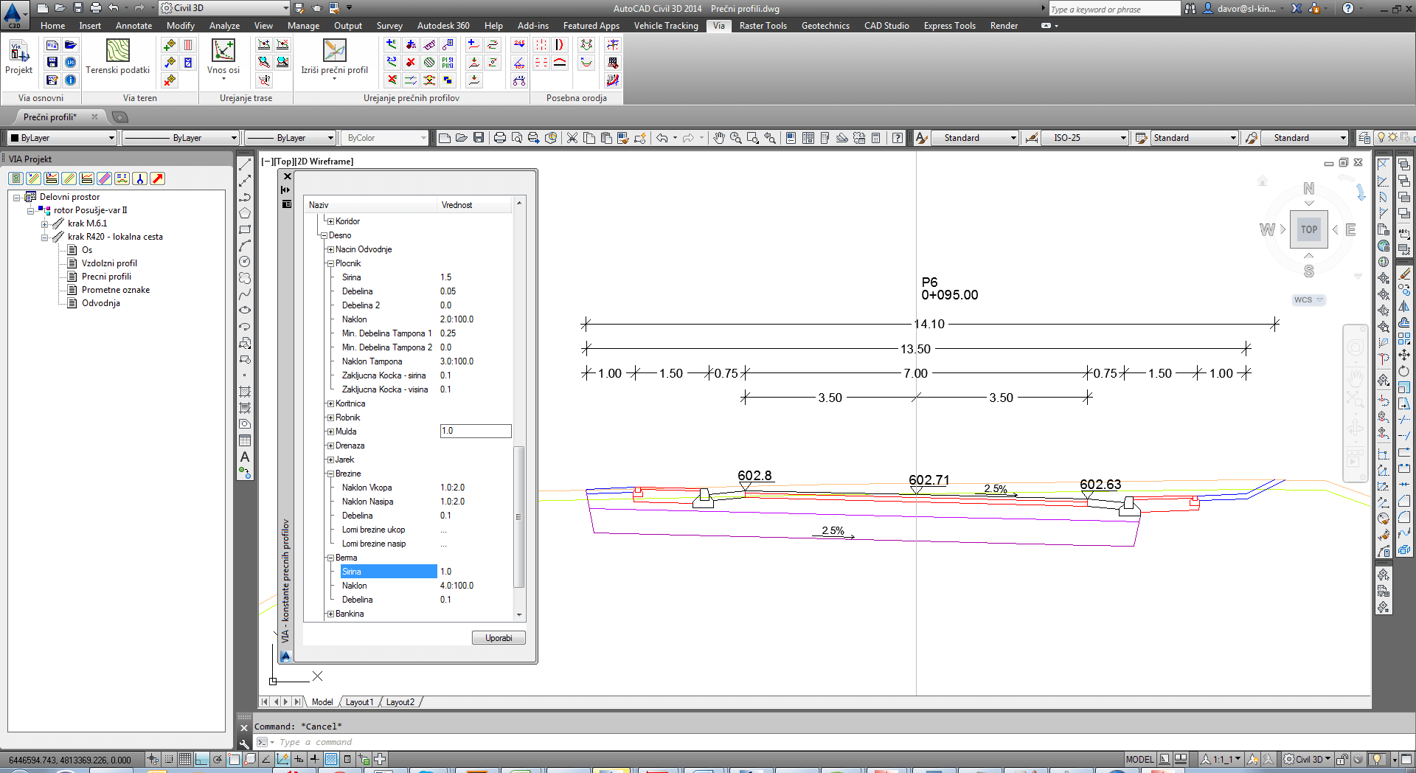Viewport: 1416px width, 773px height.
Task: Click the Izriši prečni profil button
Action: pos(334,57)
